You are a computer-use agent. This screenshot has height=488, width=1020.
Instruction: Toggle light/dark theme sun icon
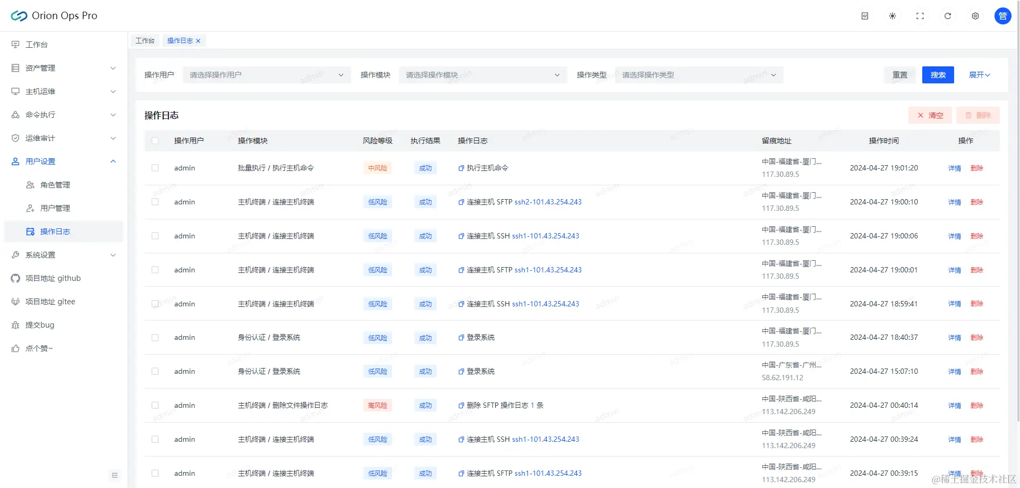pos(892,16)
